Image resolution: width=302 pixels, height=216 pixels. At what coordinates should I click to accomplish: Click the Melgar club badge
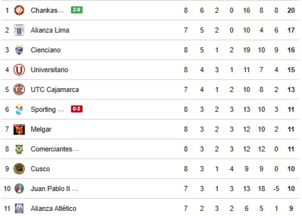coord(19,129)
